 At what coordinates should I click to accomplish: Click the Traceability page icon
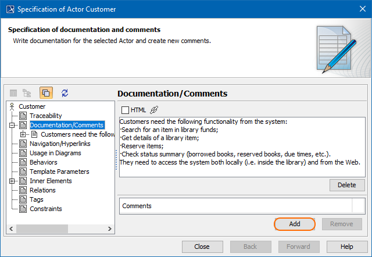(23, 116)
